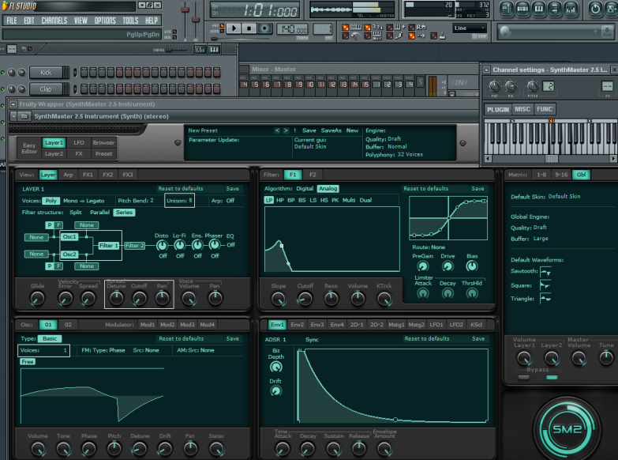
Task: Open the FILE menu
Action: tap(12, 21)
